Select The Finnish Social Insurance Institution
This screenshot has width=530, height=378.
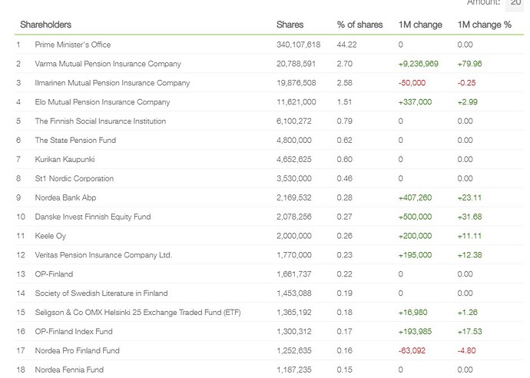pyautogui.click(x=100, y=121)
